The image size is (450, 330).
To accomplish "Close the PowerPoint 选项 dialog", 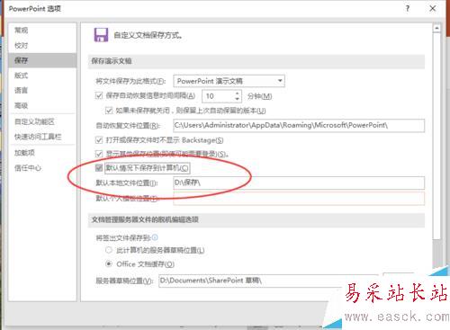I will 432,8.
